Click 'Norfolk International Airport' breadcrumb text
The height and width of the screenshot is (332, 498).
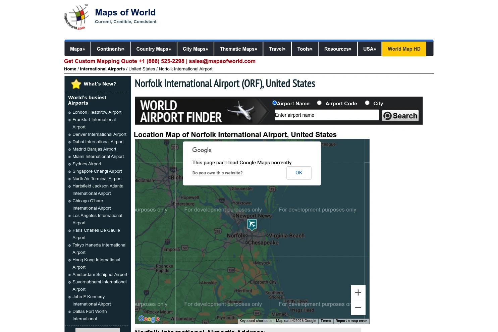pos(185,69)
